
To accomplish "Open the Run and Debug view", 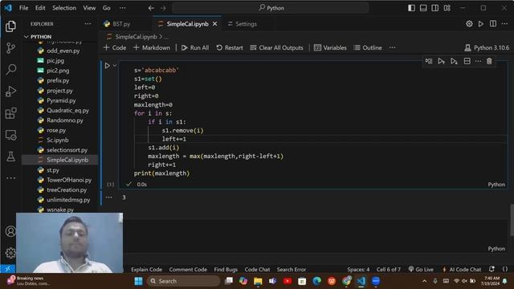I will (10, 92).
